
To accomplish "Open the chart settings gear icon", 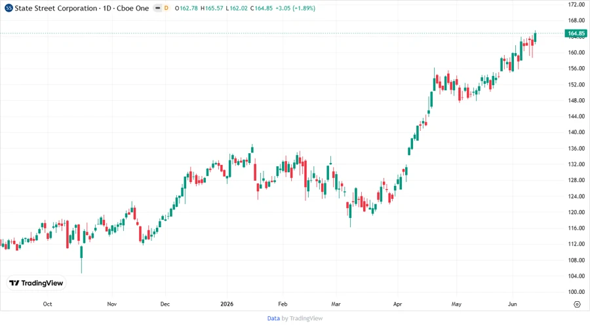I will [x=577, y=304].
